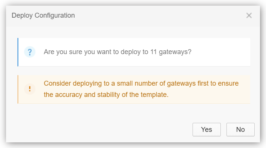Click the word "Configuration" in the title
This screenshot has width=266, height=148.
55,15
